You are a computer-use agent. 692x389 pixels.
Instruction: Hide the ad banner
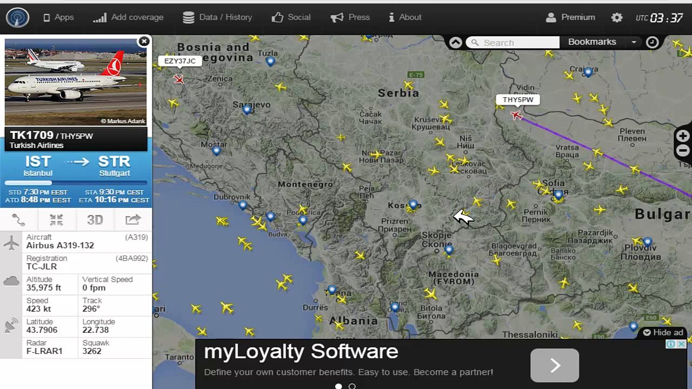pyautogui.click(x=663, y=332)
